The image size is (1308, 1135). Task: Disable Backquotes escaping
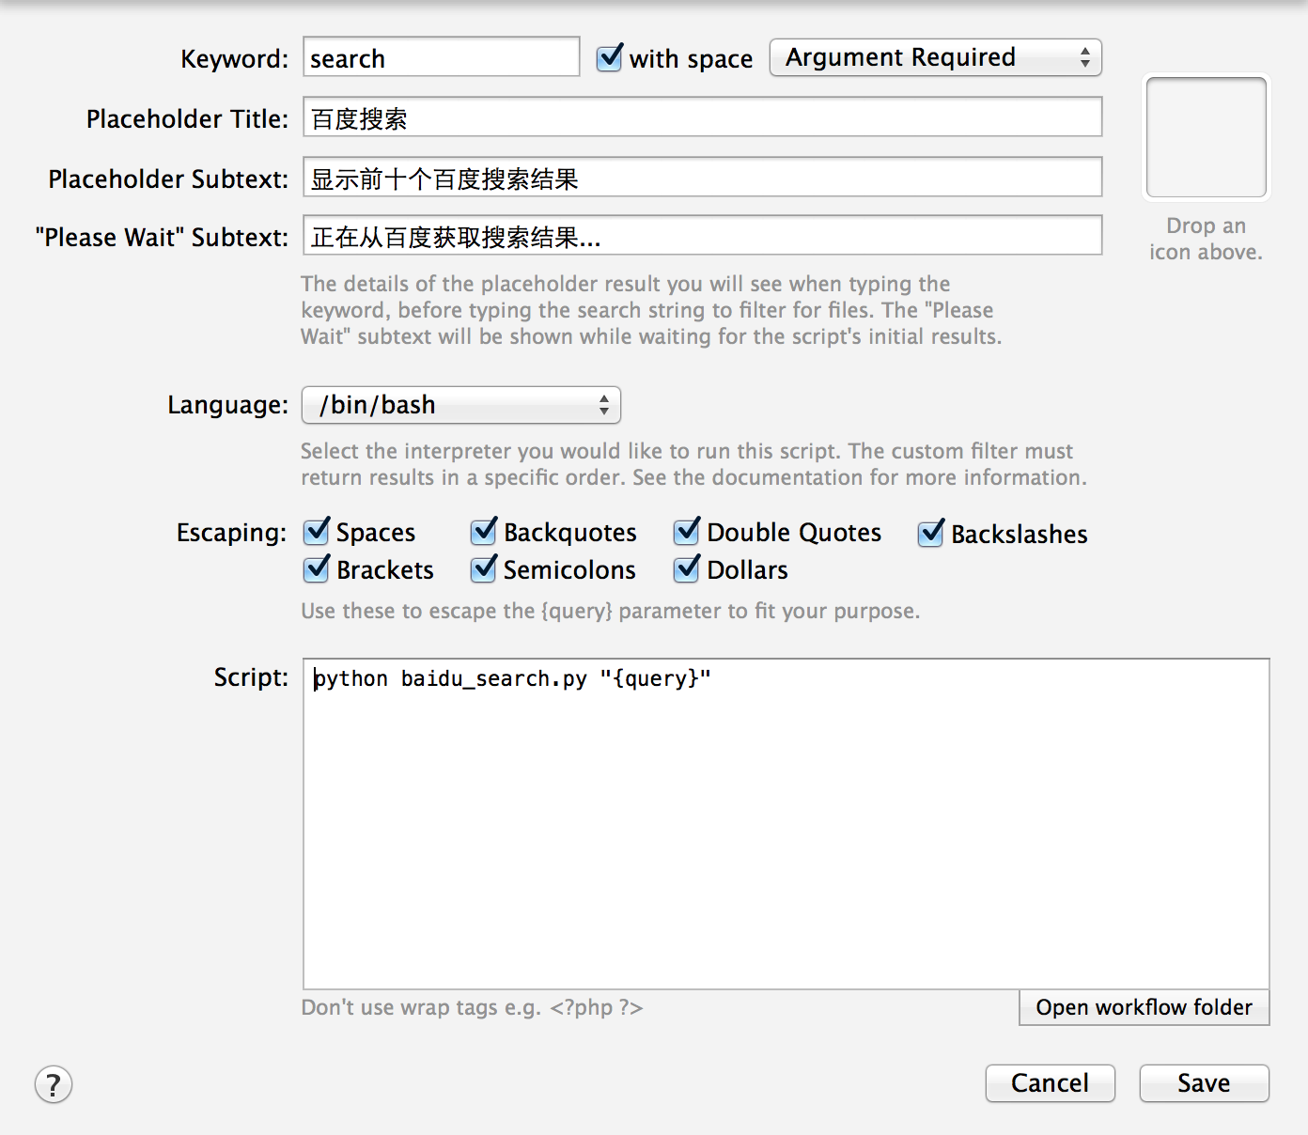click(484, 532)
